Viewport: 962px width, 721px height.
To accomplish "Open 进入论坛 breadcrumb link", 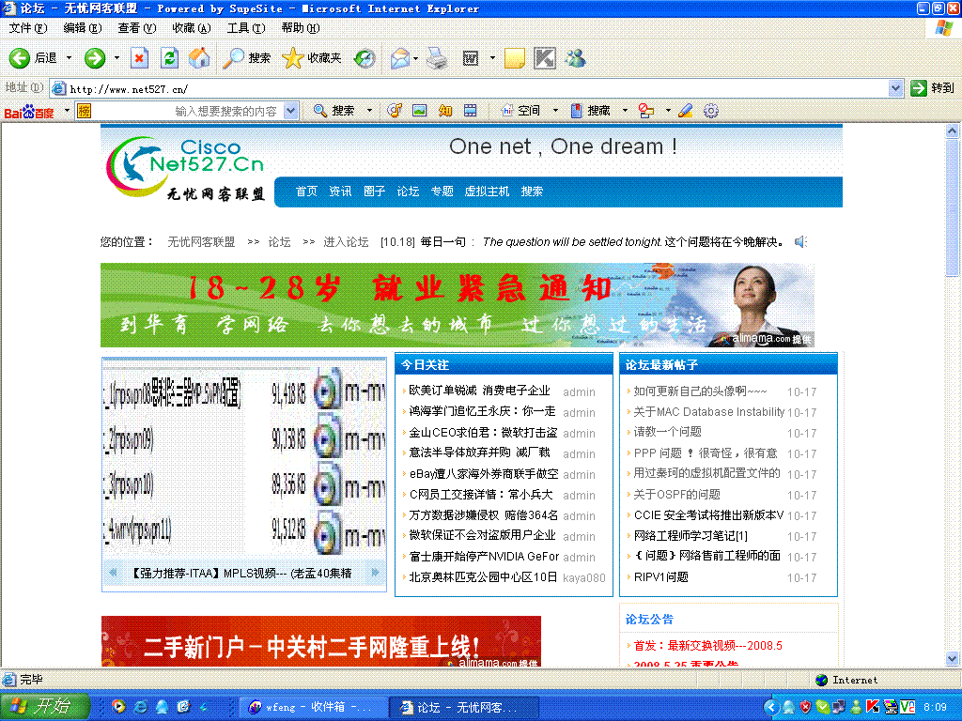I will [346, 242].
